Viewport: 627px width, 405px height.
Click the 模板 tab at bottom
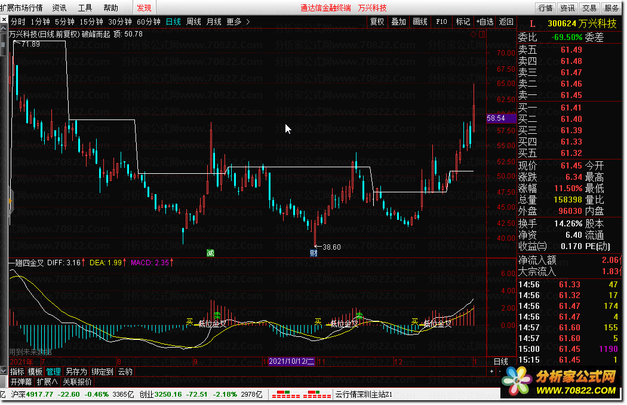pyautogui.click(x=35, y=372)
